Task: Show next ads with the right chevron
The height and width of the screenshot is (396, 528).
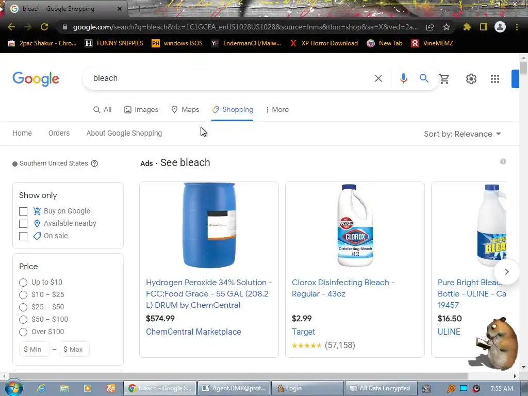Action: [506, 272]
